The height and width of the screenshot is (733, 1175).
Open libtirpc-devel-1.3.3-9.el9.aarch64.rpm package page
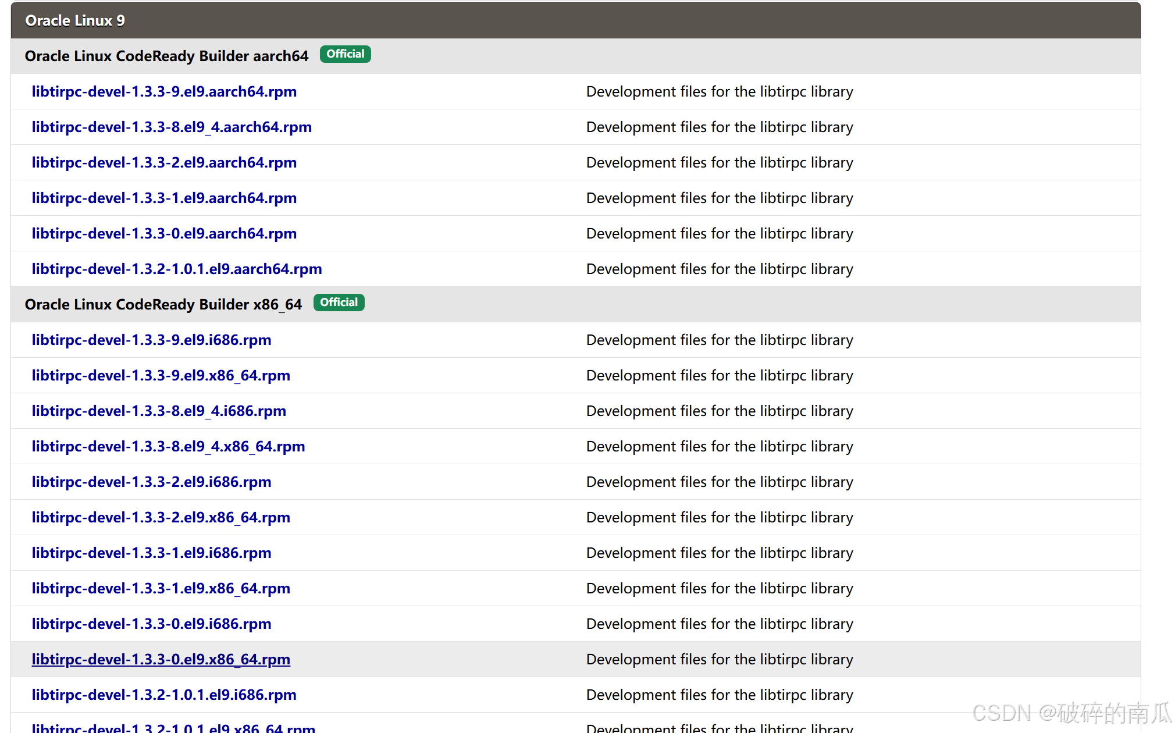[x=164, y=91]
